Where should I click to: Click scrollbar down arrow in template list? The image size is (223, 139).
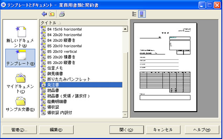125,115
